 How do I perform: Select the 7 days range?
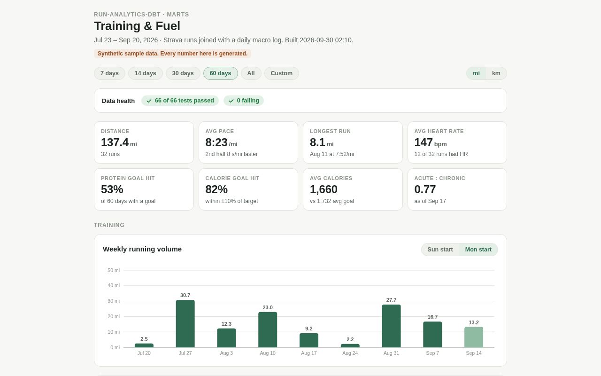pyautogui.click(x=109, y=73)
